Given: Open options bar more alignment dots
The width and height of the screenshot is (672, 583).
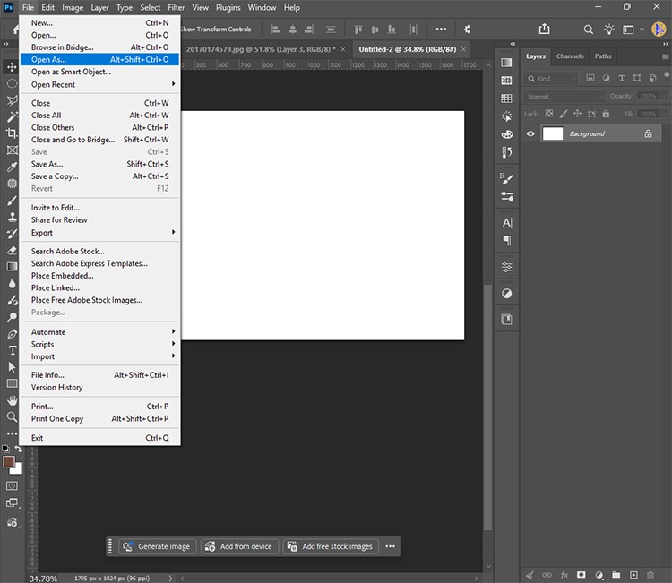Looking at the screenshot, I should click(441, 30).
